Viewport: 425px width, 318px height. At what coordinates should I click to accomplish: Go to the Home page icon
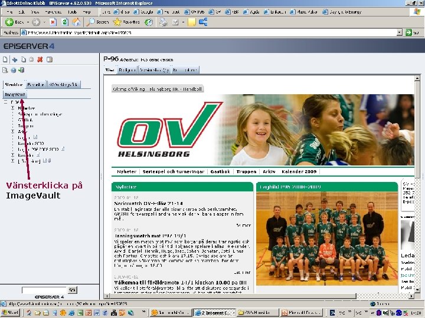tap(76, 22)
